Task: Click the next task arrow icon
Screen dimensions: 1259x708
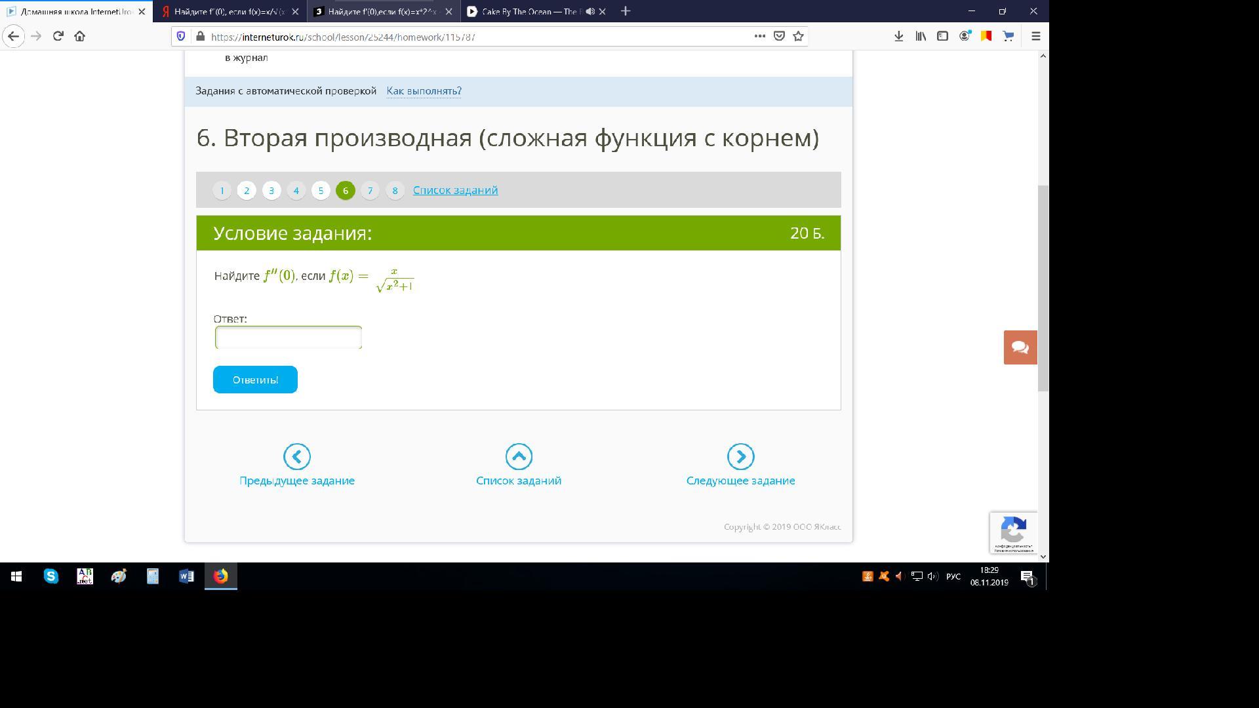Action: coord(740,456)
